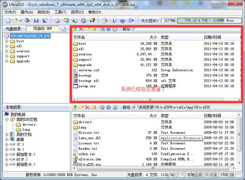
Task: Select the drivers folder in local tree
Action: click(29, 124)
